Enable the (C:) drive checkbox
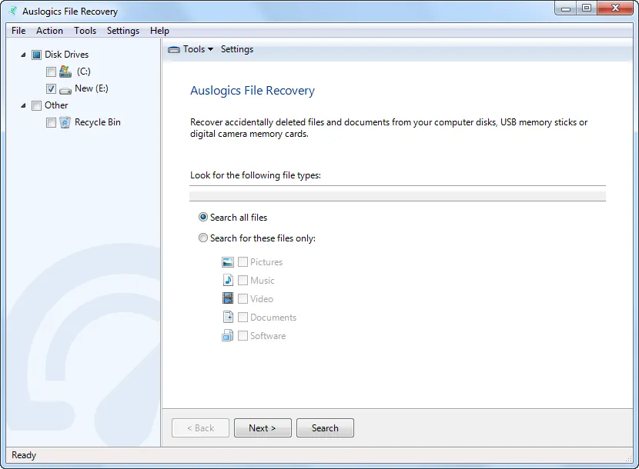Image resolution: width=639 pixels, height=469 pixels. point(51,71)
